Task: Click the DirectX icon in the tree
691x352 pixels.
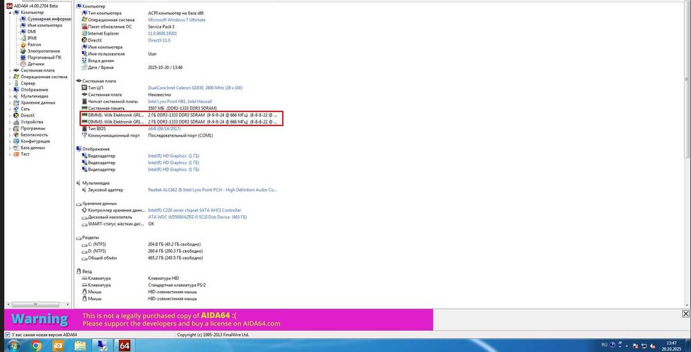Action: click(x=17, y=115)
